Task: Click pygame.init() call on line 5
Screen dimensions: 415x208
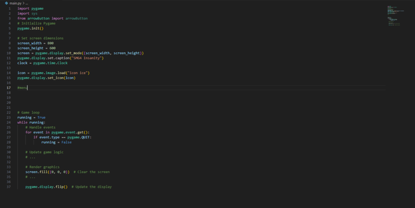Action: pyautogui.click(x=30, y=28)
